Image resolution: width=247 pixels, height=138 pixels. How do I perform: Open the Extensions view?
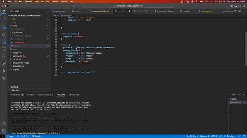[4, 42]
